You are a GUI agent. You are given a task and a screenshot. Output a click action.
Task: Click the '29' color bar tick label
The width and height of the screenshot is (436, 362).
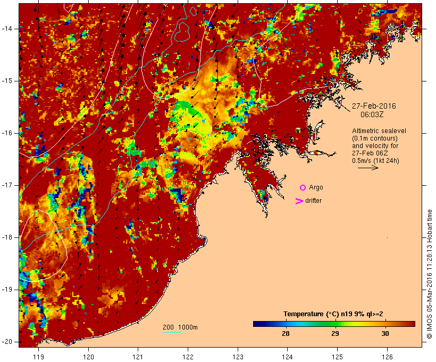point(335,333)
